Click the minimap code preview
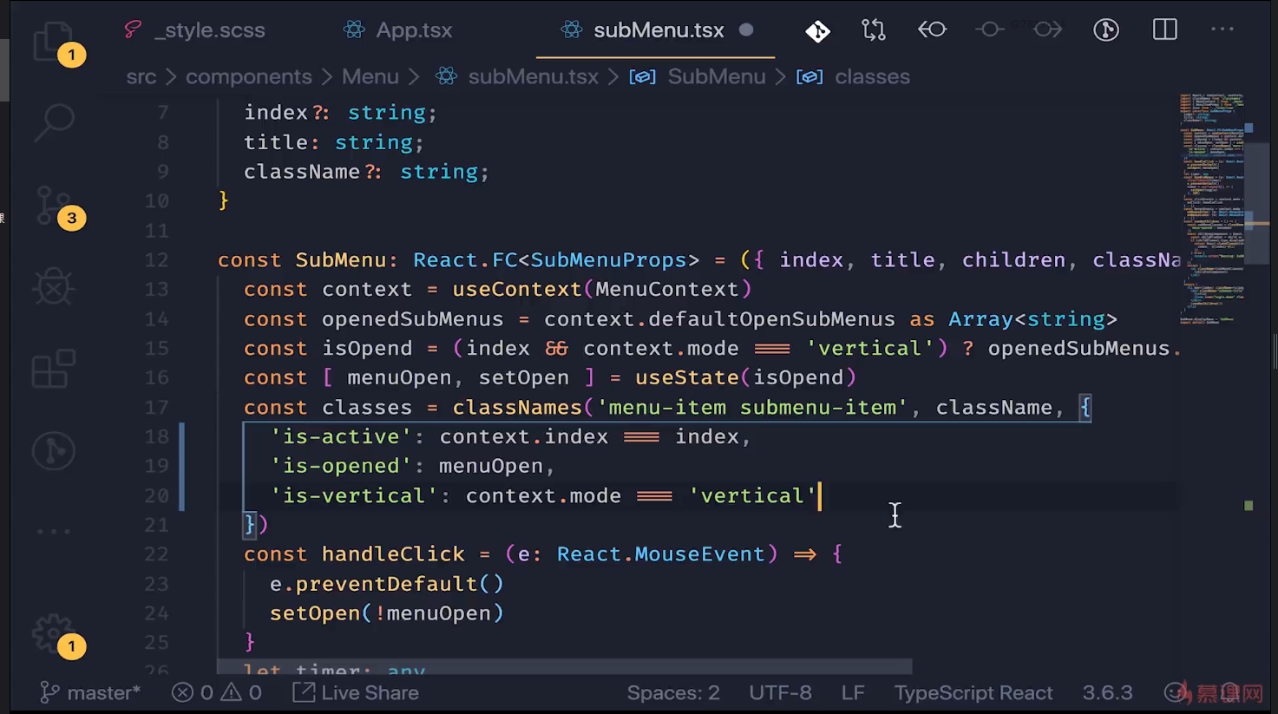 point(1213,207)
